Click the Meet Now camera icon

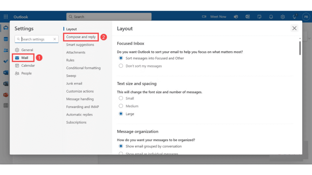[204, 17]
